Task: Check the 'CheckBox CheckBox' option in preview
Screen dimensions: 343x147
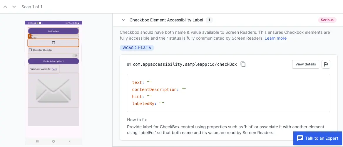Action: 31,50
